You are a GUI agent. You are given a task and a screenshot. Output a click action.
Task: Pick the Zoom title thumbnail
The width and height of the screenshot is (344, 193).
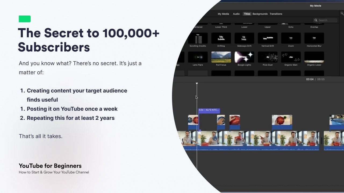tap(291, 38)
